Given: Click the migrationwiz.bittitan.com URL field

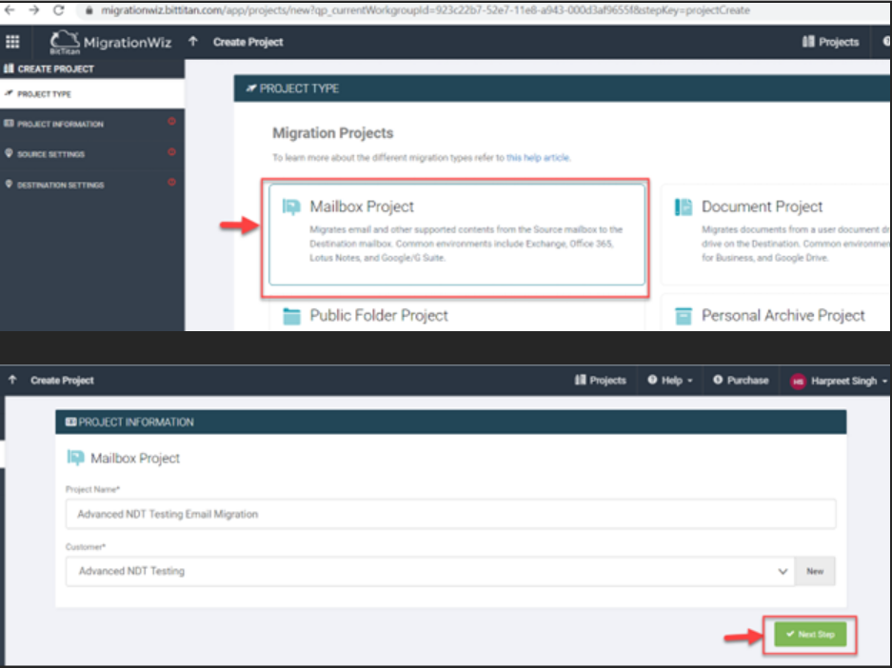Looking at the screenshot, I should coord(425,10).
